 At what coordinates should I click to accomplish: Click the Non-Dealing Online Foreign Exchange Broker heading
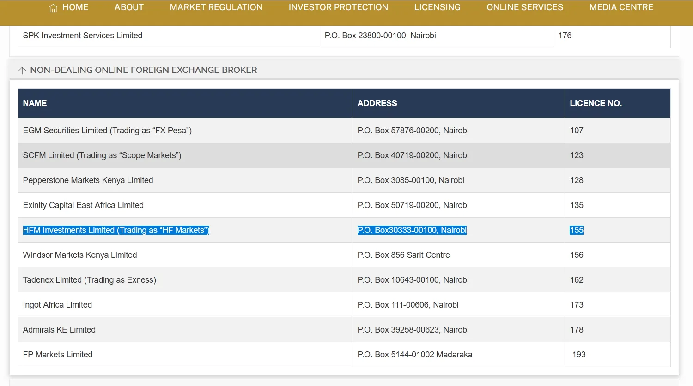[x=144, y=70]
